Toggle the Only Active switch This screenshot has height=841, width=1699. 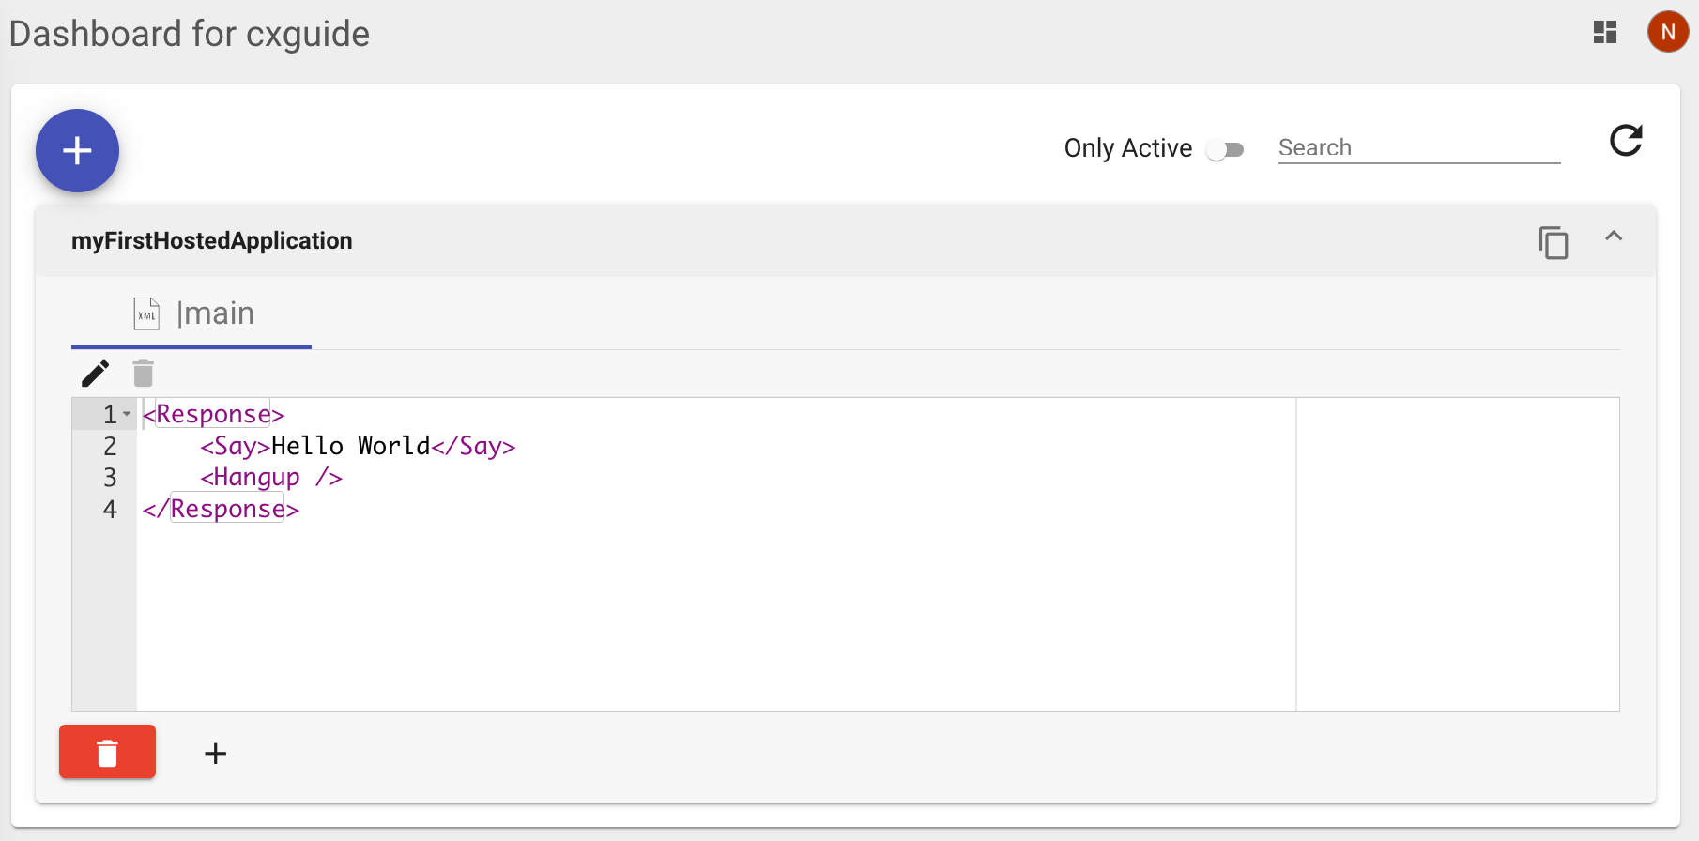click(1225, 149)
